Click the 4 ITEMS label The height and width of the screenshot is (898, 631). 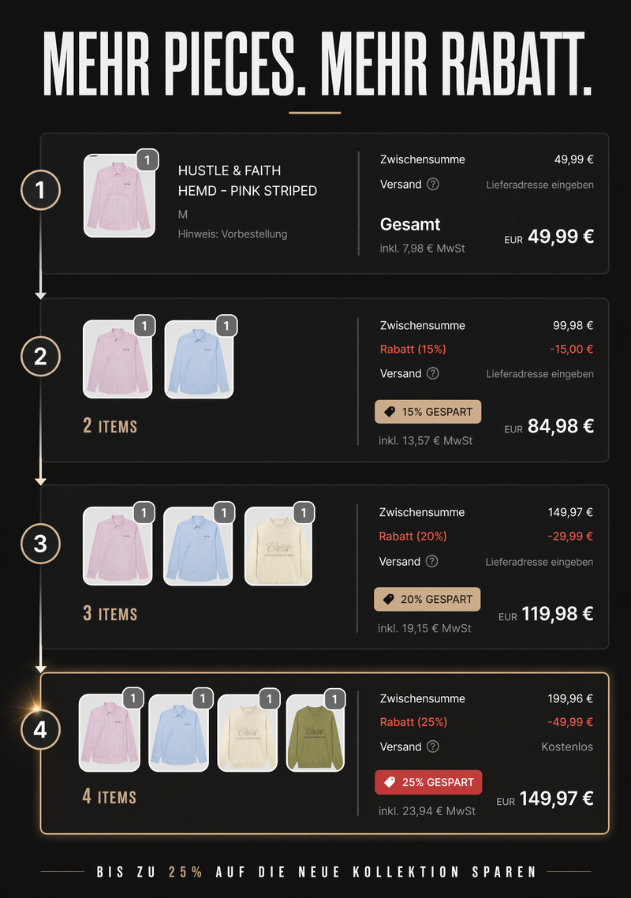(x=110, y=797)
